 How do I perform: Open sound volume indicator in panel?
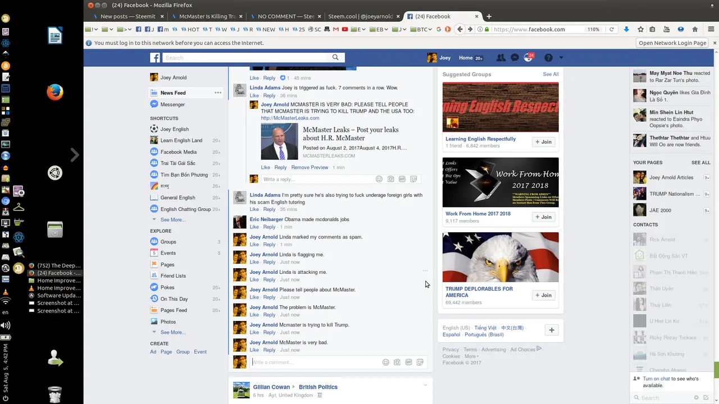pos(6,325)
